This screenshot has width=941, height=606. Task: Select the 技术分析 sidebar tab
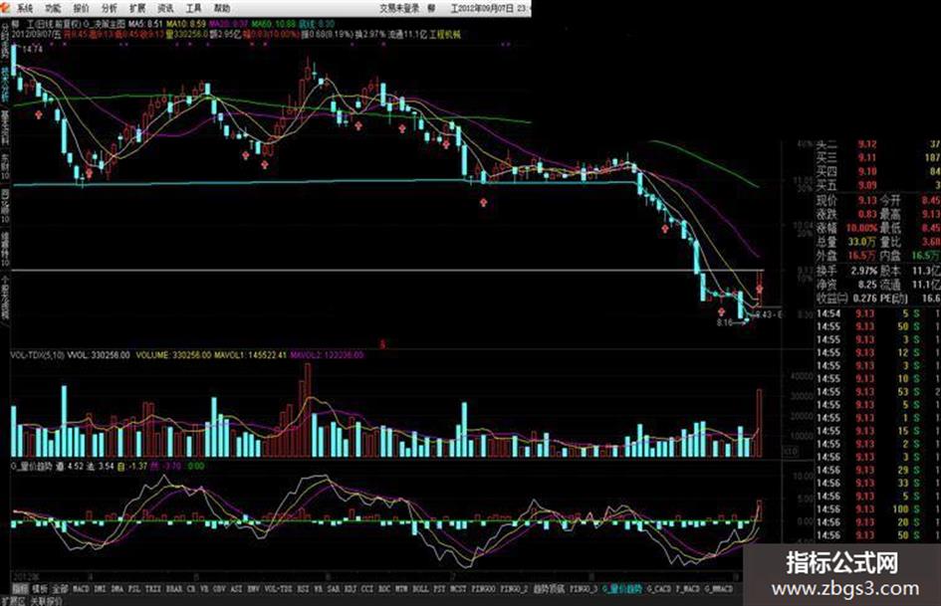[5, 84]
